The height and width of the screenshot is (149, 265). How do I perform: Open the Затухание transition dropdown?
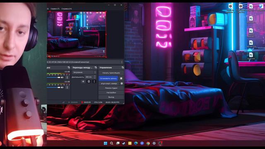(84, 72)
